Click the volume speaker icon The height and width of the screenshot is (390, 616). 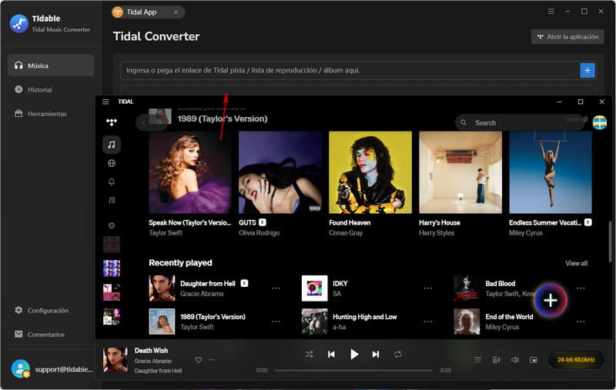tap(515, 360)
